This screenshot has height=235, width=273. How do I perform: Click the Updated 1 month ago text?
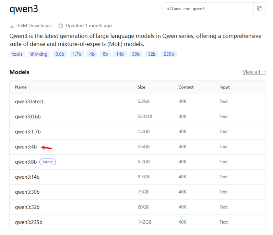[89, 26]
